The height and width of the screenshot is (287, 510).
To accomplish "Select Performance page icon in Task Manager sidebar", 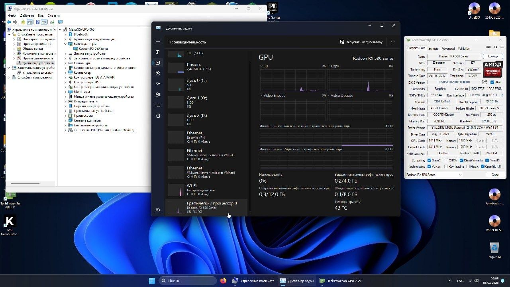I will coord(158,63).
